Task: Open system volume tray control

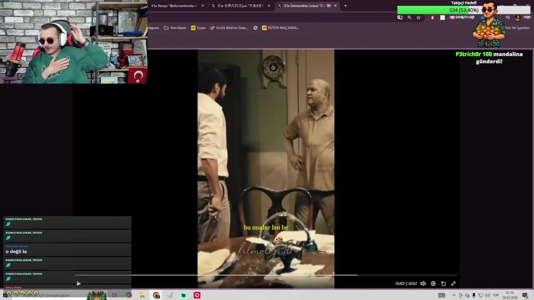Action: point(487,295)
